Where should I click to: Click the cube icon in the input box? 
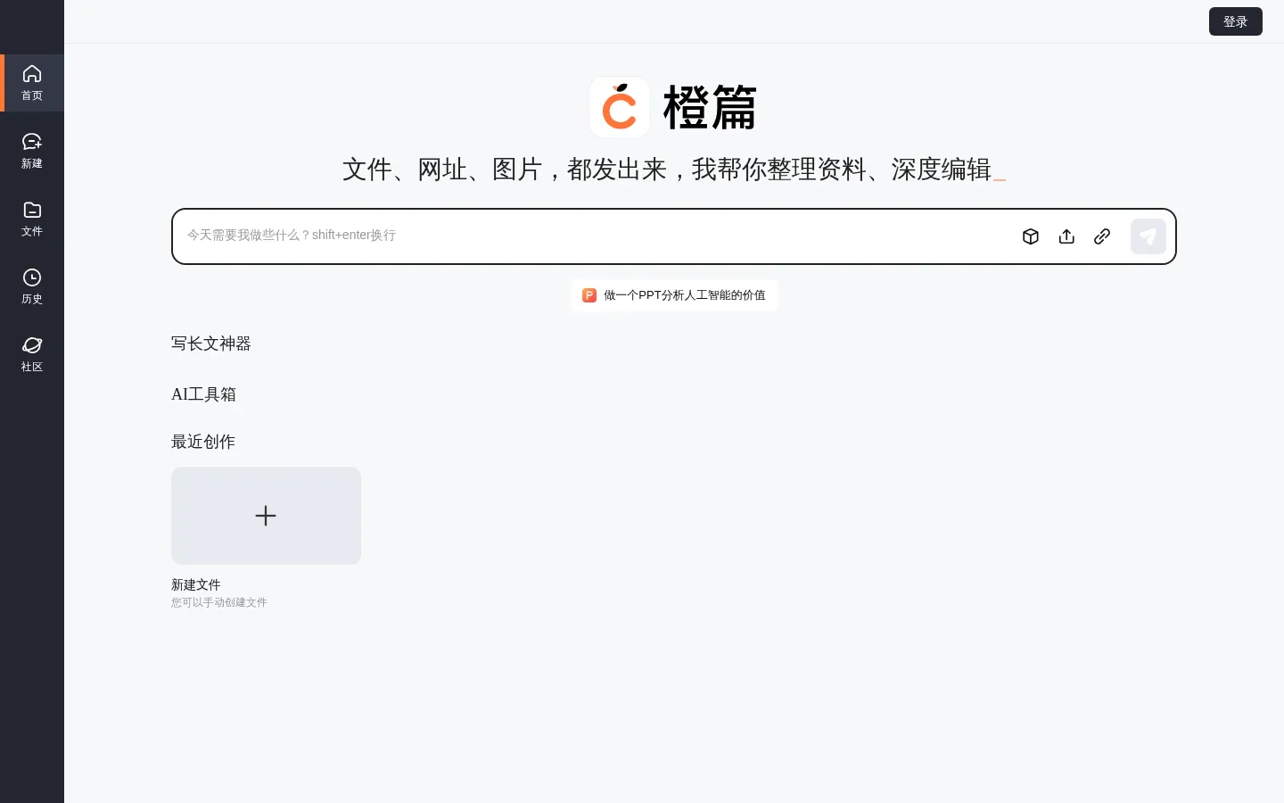click(x=1031, y=236)
